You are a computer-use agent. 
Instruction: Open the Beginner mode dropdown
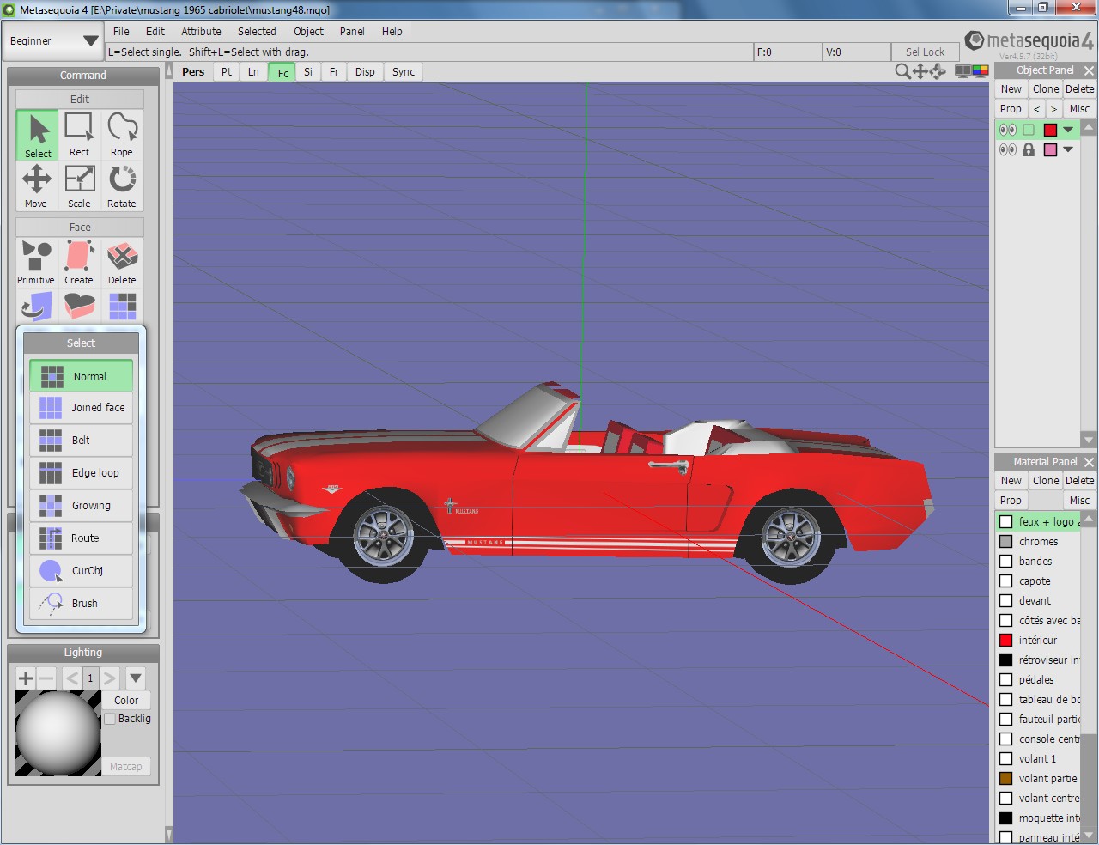point(53,41)
